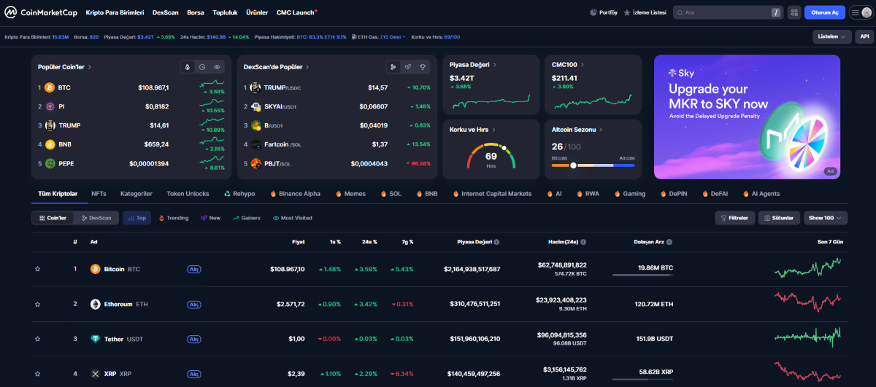Switch to the Token Unlocks tab
Image resolution: width=876 pixels, height=387 pixels.
[x=188, y=194]
